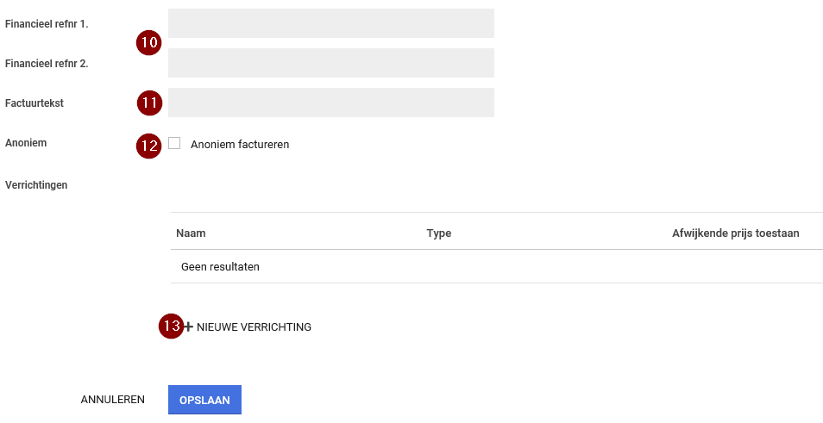Click the Type column header
The width and height of the screenshot is (823, 423).
(x=438, y=233)
